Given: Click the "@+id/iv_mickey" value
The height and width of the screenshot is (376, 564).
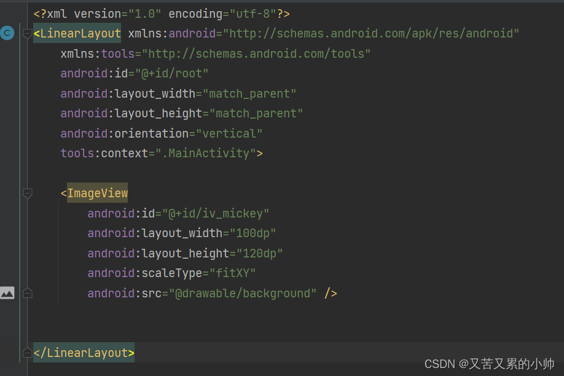Looking at the screenshot, I should click(x=216, y=213).
